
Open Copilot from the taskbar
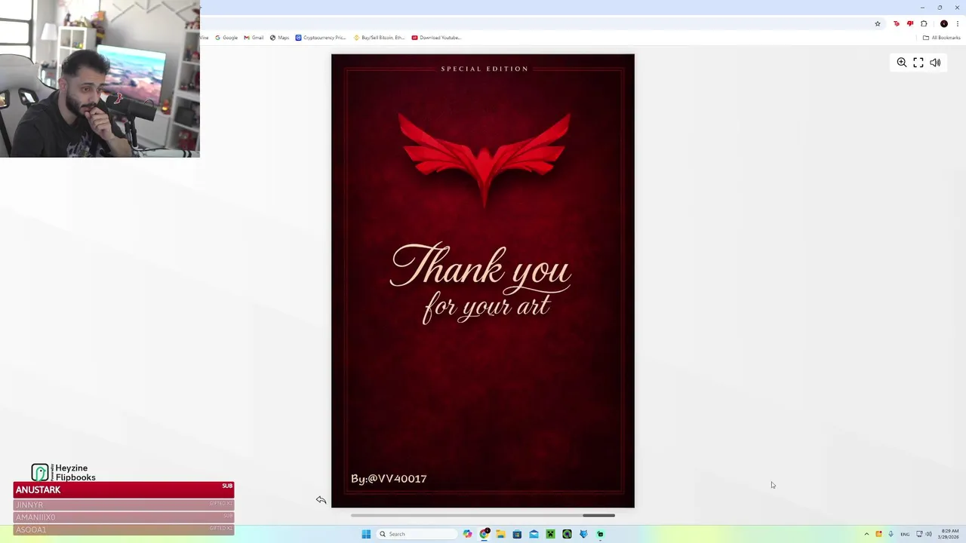click(467, 534)
